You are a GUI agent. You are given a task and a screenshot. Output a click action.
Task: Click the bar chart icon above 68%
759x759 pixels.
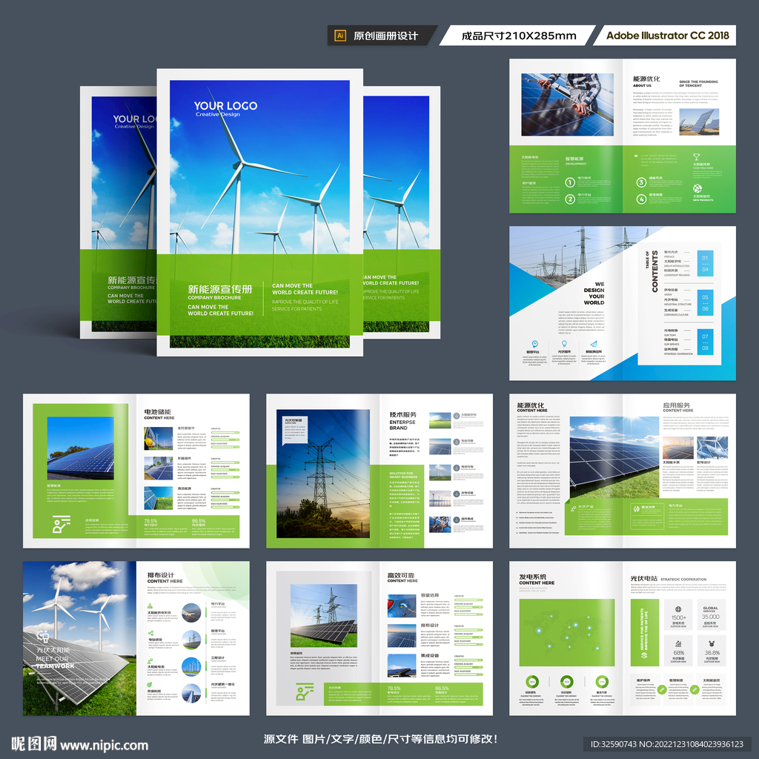pos(678,644)
